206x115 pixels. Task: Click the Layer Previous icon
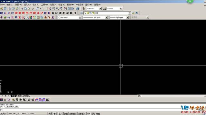pyautogui.click(x=137, y=13)
